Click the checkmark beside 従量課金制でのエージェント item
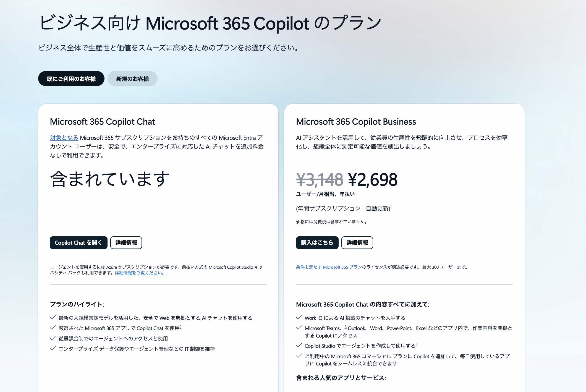The height and width of the screenshot is (392, 586). pyautogui.click(x=53, y=338)
